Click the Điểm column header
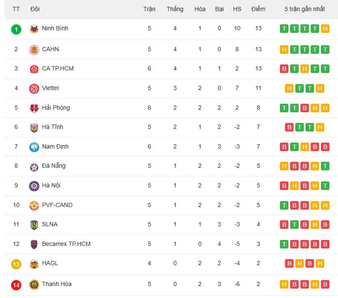 click(258, 9)
